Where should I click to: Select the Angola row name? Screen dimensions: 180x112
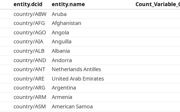coord(60,32)
